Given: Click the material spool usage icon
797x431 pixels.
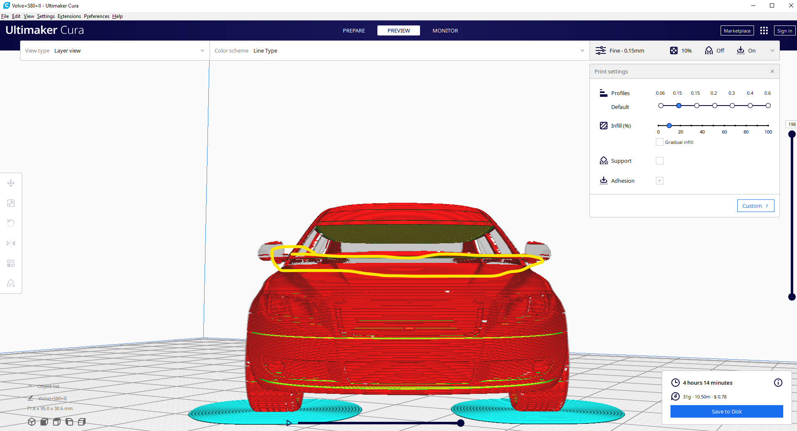Looking at the screenshot, I should (x=675, y=396).
